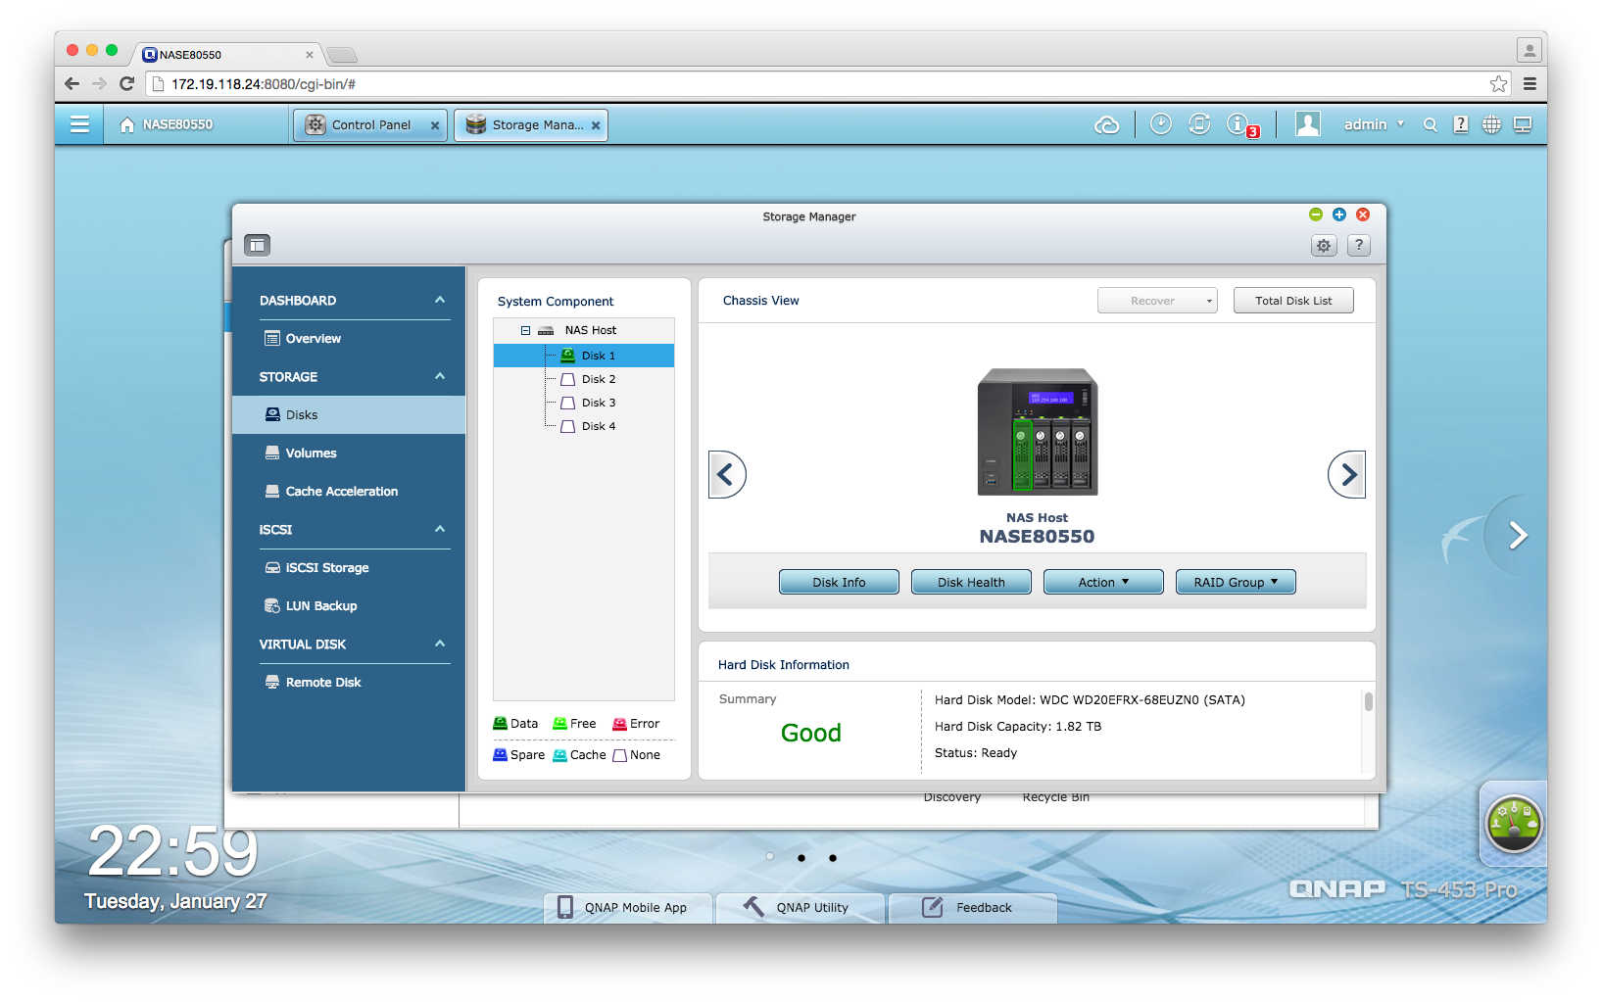Open background tasks clock icon
This screenshot has height=1002, width=1602.
[1160, 123]
